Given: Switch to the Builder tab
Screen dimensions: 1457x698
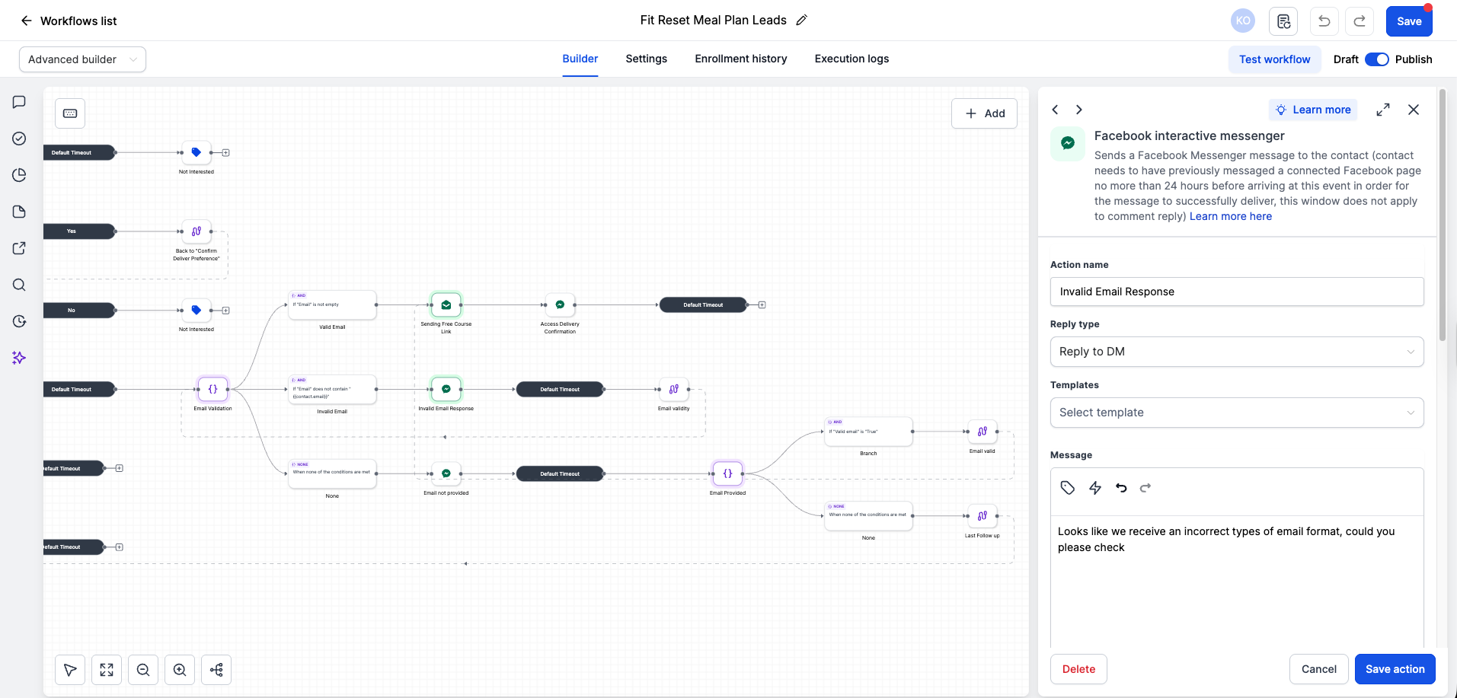Looking at the screenshot, I should pyautogui.click(x=580, y=59).
